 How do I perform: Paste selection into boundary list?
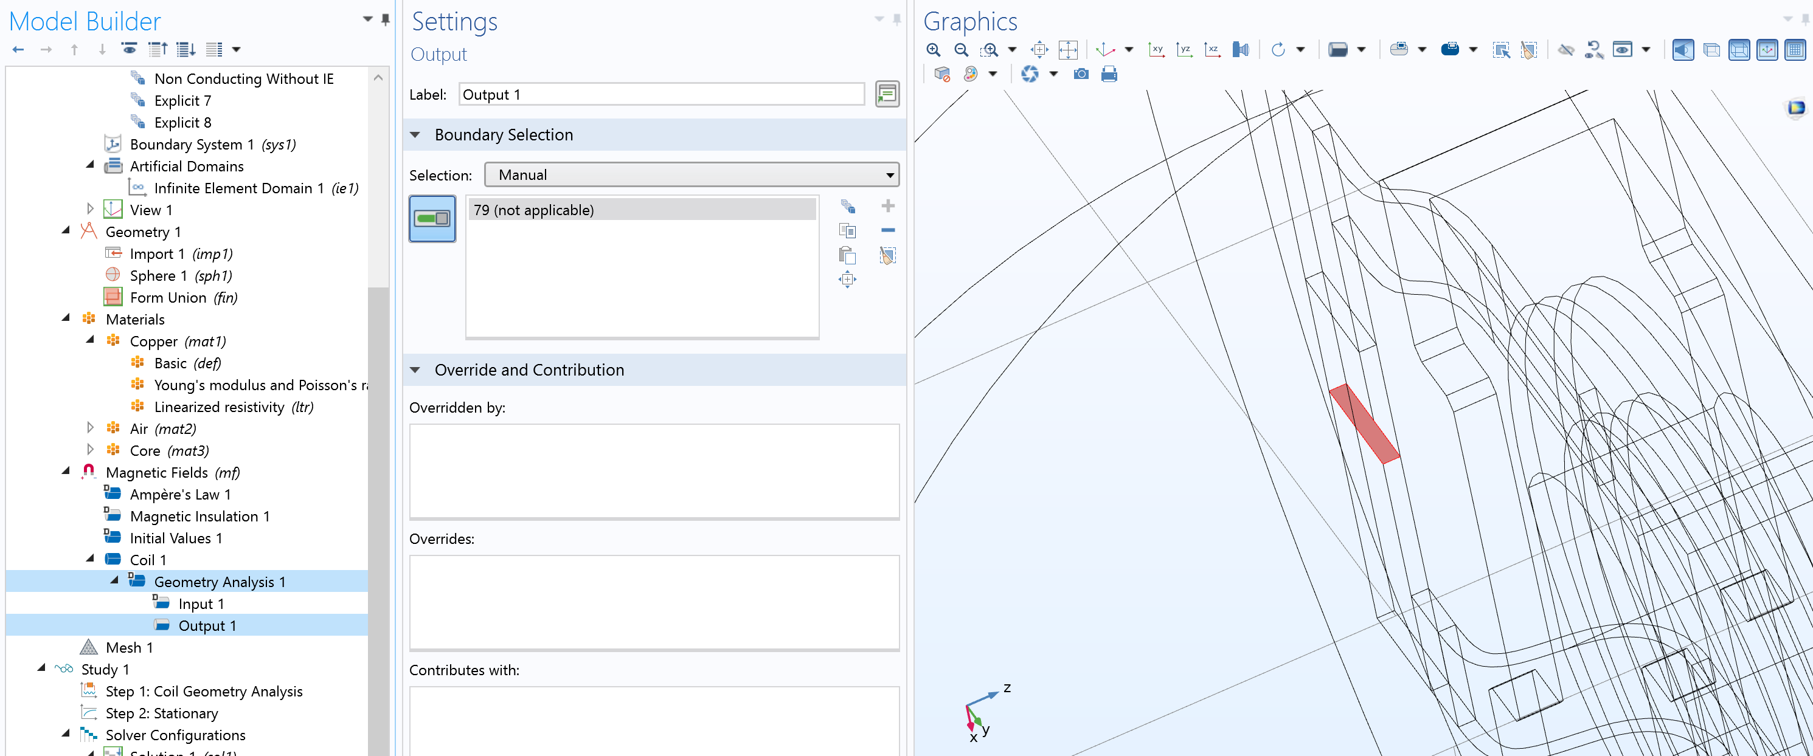pyautogui.click(x=847, y=255)
